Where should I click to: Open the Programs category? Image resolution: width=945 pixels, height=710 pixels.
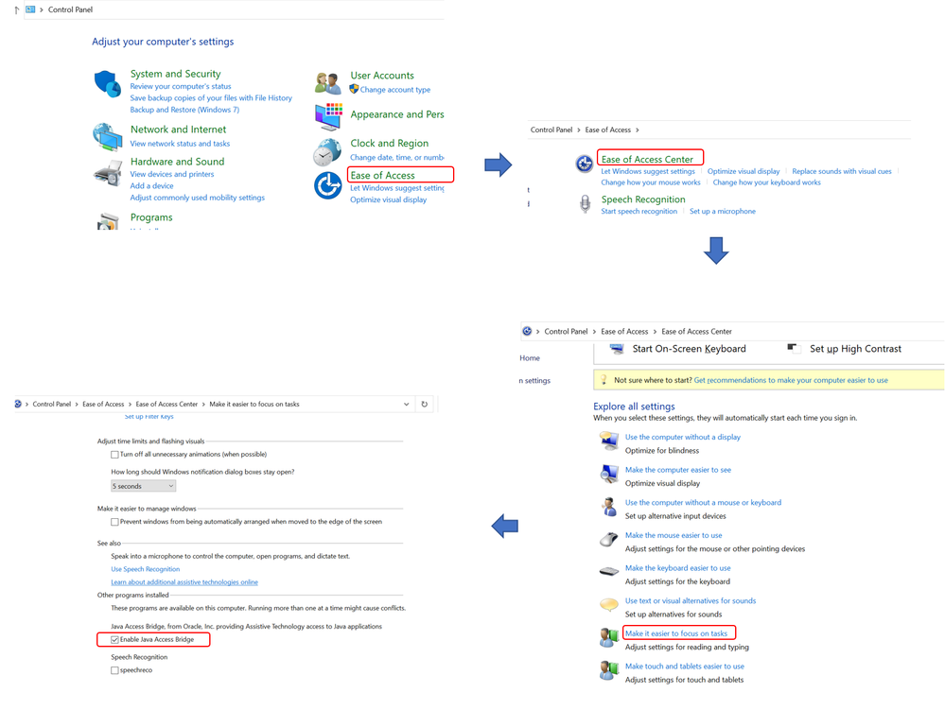click(x=151, y=217)
